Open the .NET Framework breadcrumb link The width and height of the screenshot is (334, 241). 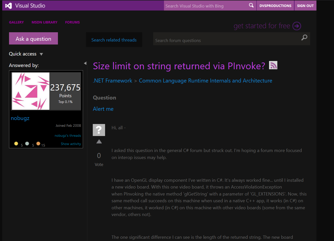113,80
